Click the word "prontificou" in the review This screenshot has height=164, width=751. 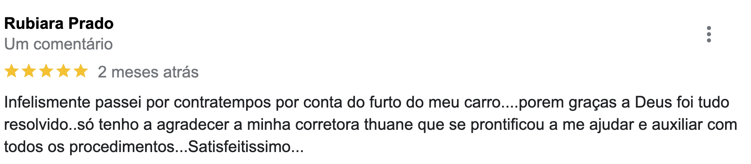[x=507, y=124]
